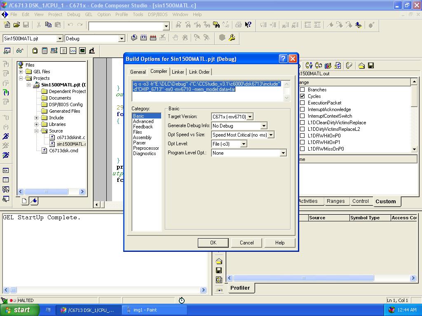The height and width of the screenshot is (316, 422).
Task: Click the Animate icon on left sidebar
Action: 6,155
